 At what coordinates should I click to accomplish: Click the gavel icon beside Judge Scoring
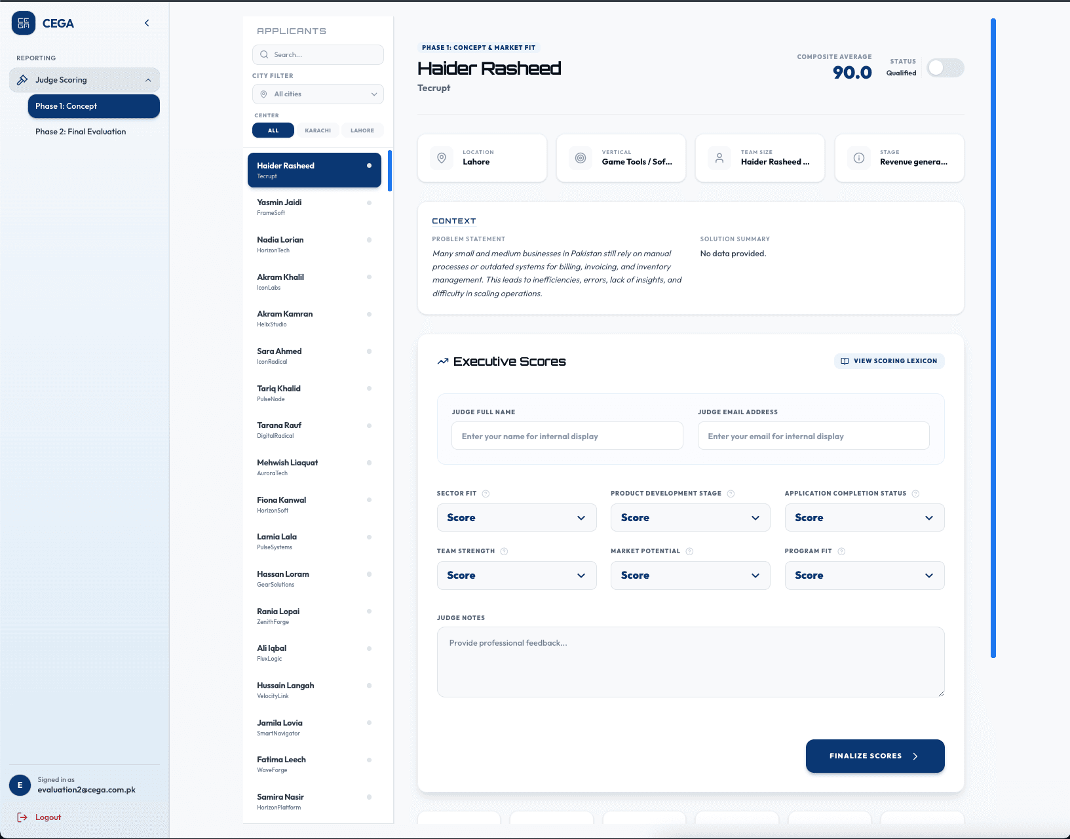(22, 80)
